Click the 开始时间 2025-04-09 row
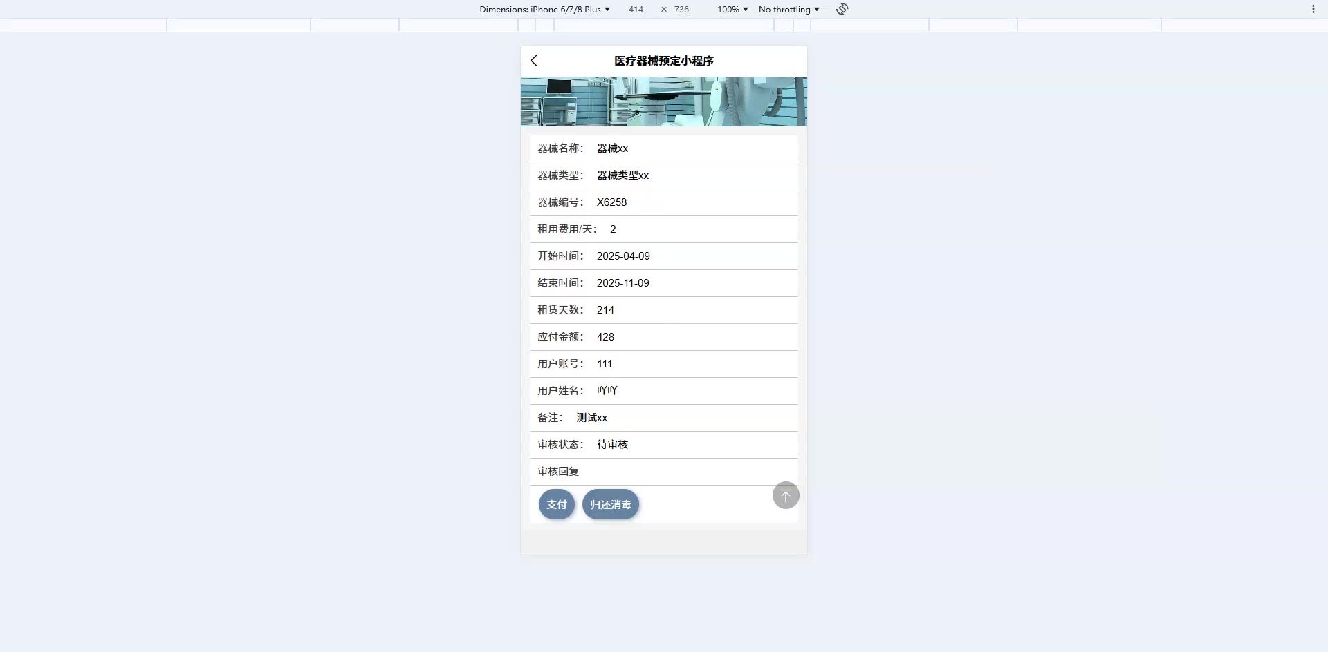 (664, 256)
